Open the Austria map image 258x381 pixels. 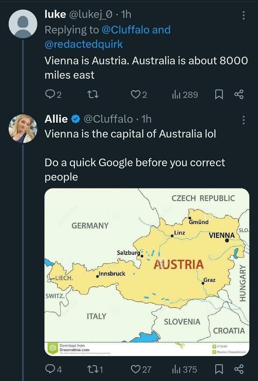[147, 272]
